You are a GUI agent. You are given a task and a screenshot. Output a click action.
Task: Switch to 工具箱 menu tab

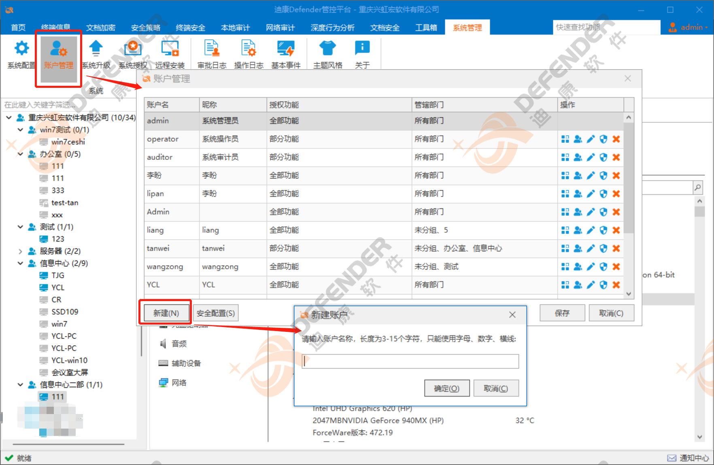click(x=426, y=28)
